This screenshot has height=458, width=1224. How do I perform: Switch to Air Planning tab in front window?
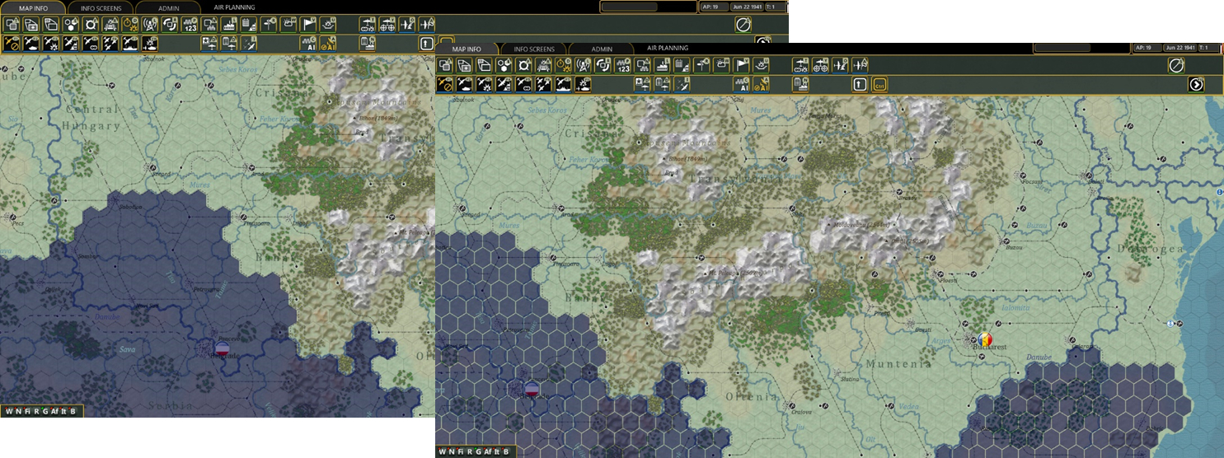pyautogui.click(x=668, y=48)
